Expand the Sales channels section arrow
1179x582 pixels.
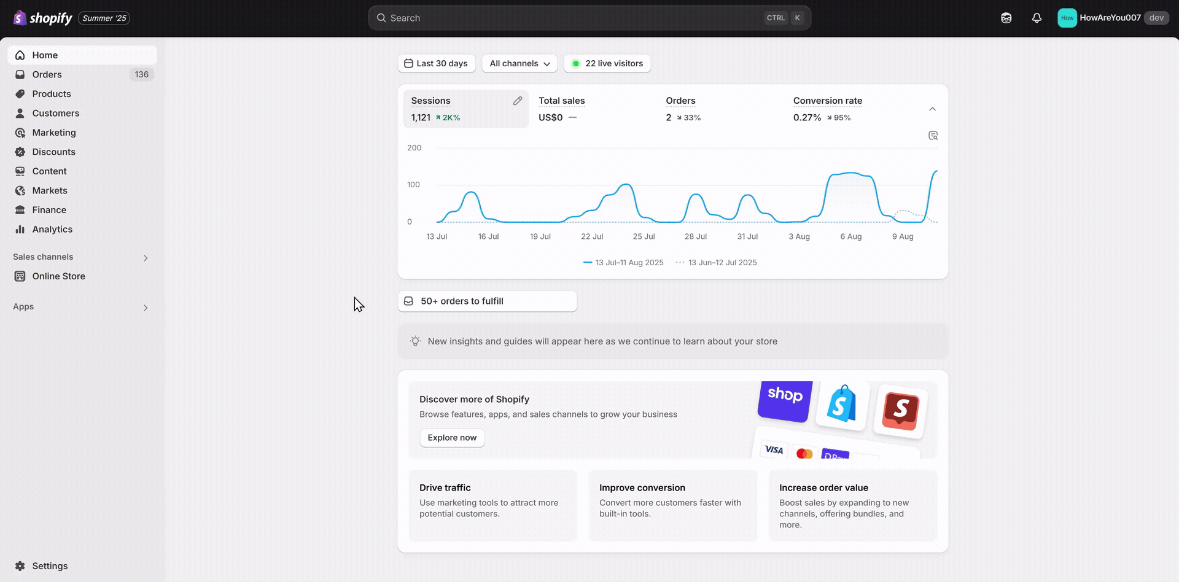tap(146, 258)
